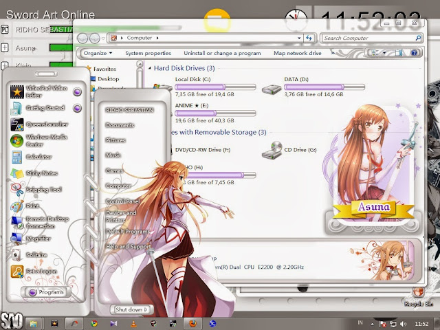440x330 pixels.
Task: Open Music from Start menu
Action: [113, 155]
